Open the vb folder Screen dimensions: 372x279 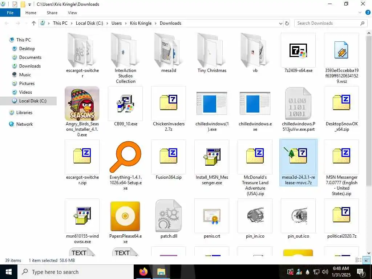[x=255, y=53]
